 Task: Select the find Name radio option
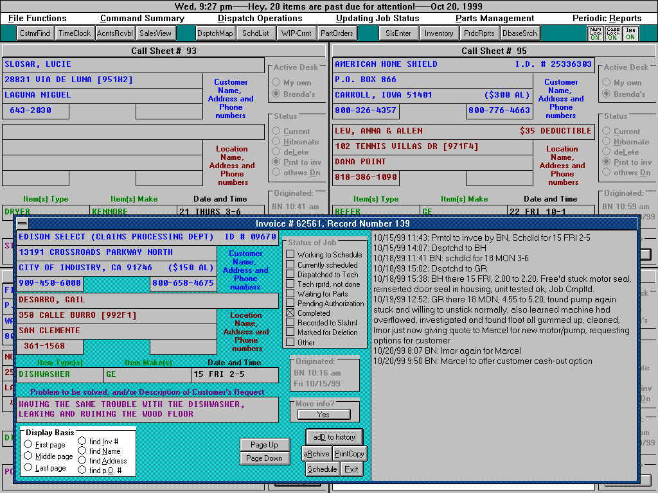pyautogui.click(x=83, y=451)
